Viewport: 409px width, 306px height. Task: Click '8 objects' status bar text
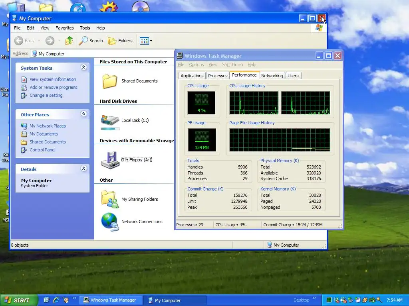(20, 245)
